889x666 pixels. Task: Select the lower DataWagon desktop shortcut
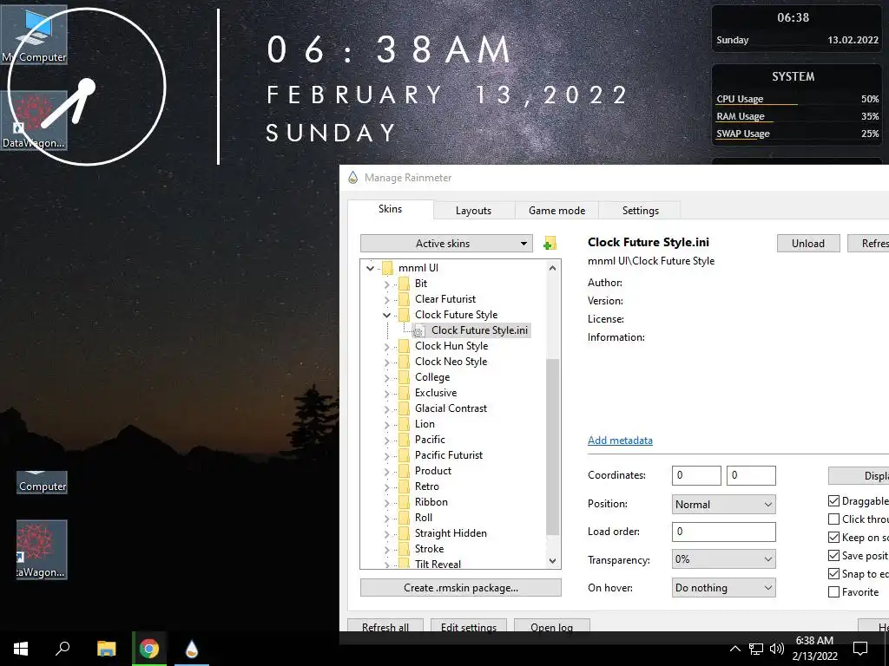(x=42, y=549)
